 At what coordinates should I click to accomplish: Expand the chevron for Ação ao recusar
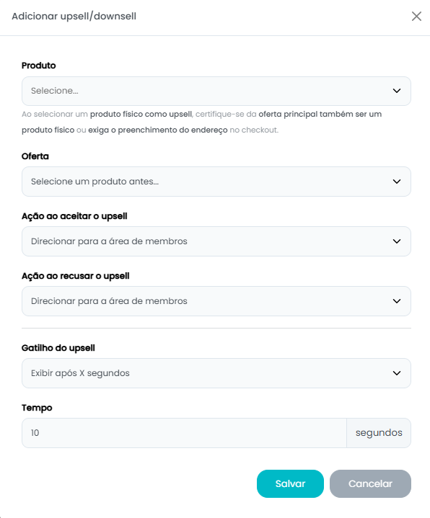click(397, 301)
